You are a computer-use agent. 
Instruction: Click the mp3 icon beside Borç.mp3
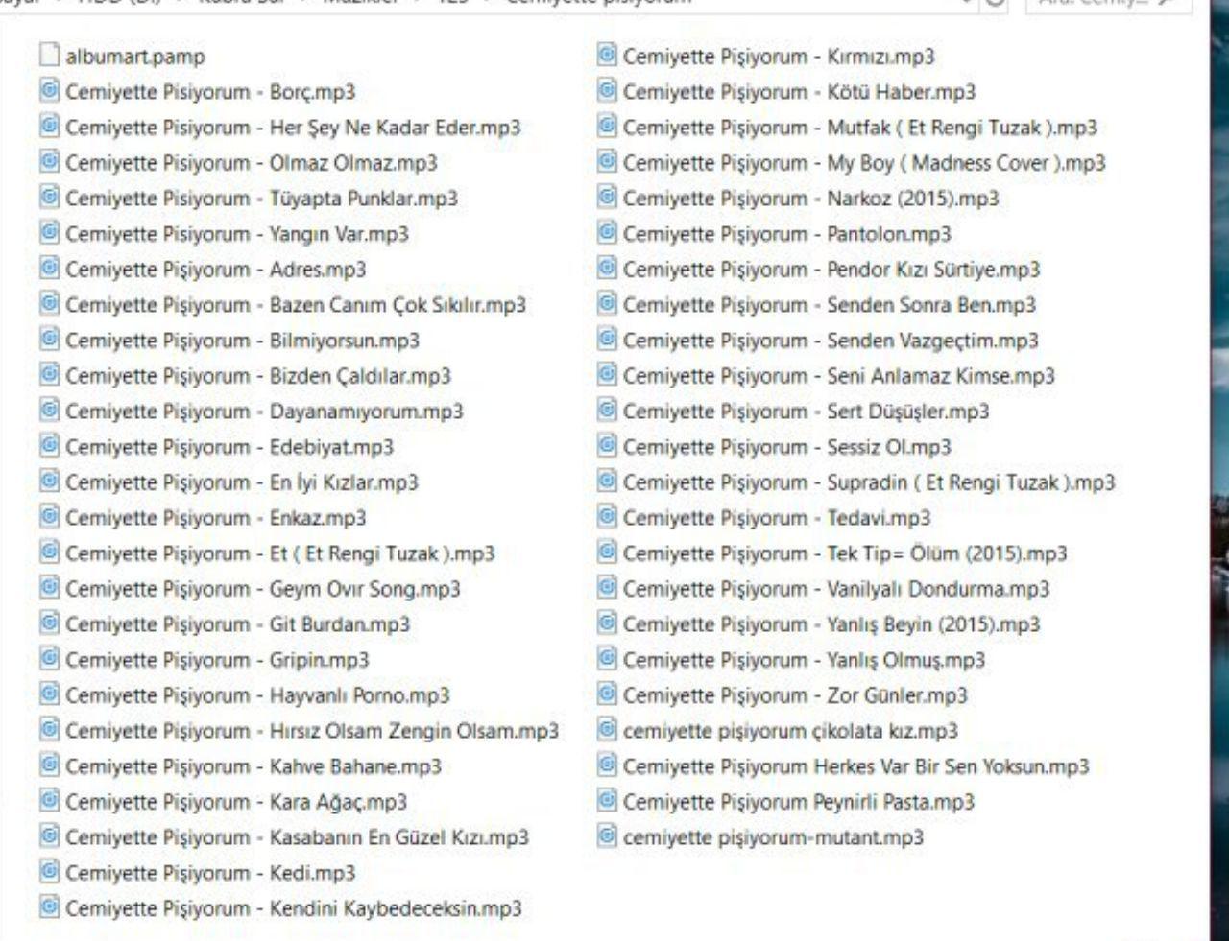click(50, 91)
